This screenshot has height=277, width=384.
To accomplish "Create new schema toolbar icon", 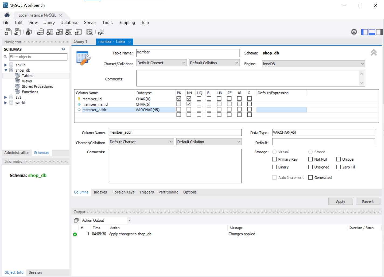I will click(x=40, y=32).
